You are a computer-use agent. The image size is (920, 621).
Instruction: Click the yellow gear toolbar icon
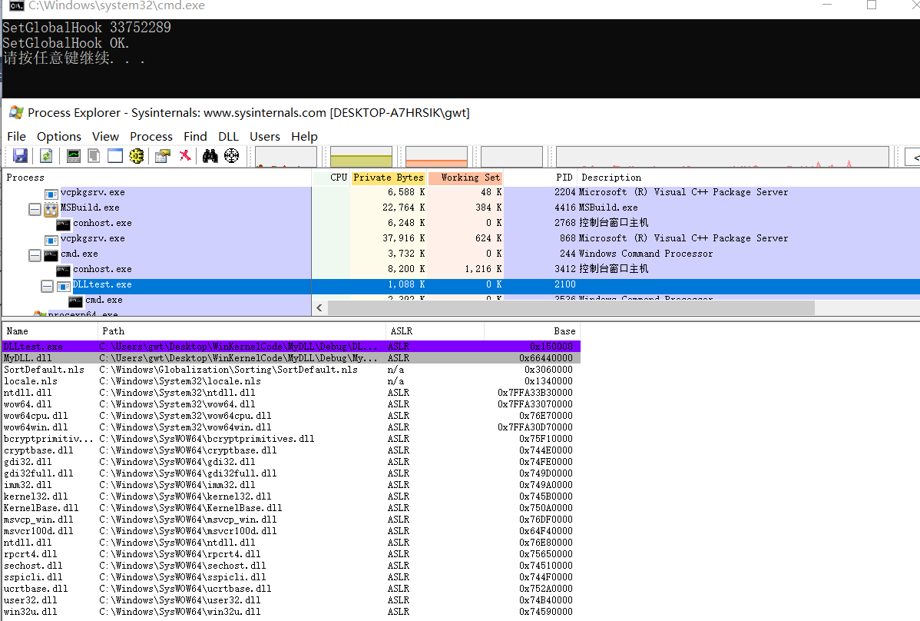pos(137,156)
